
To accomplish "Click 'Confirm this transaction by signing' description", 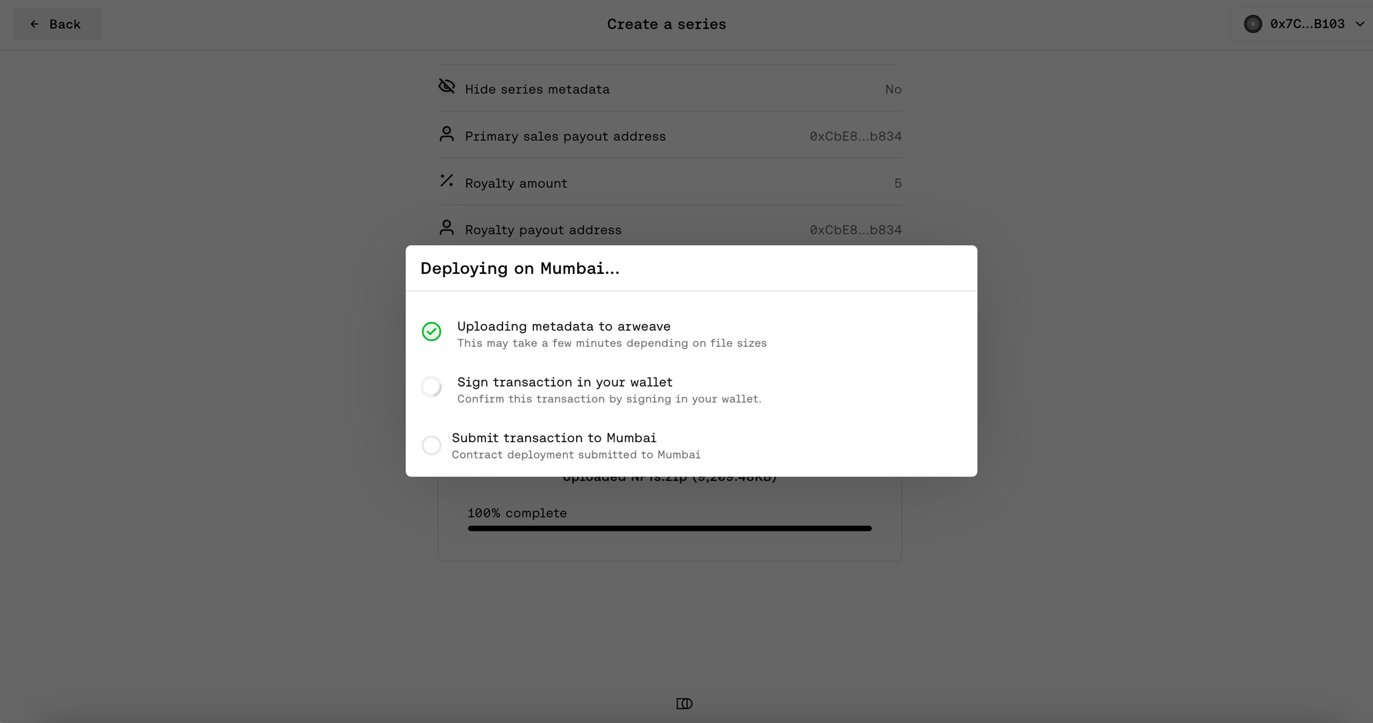I will coord(609,399).
